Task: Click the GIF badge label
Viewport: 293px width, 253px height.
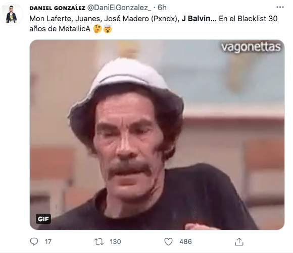Action: click(43, 219)
